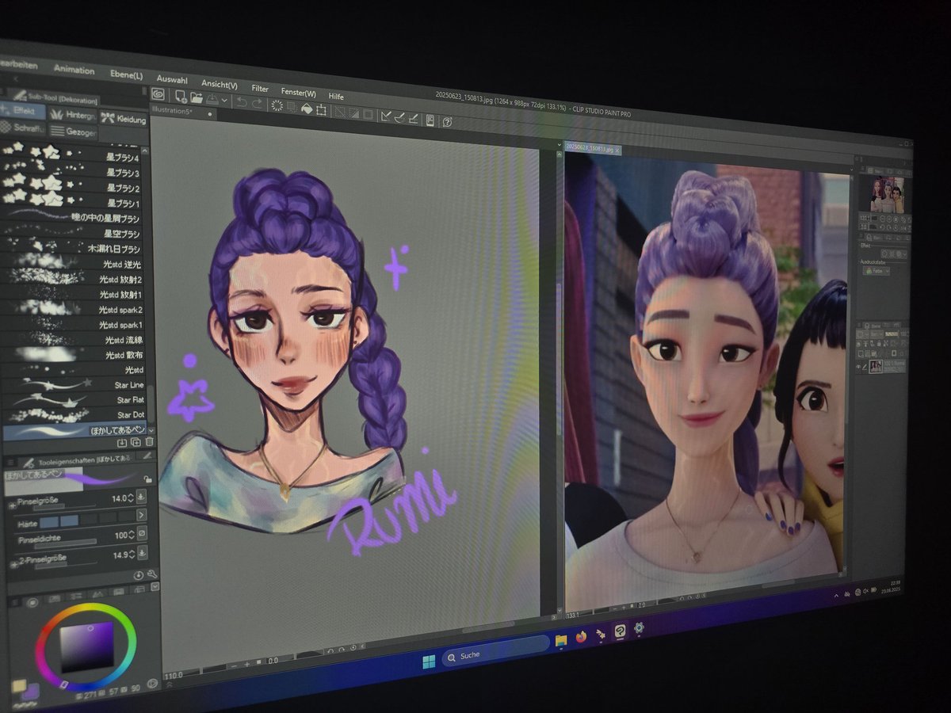Click the import sub-tool icon below list

[x=122, y=443]
